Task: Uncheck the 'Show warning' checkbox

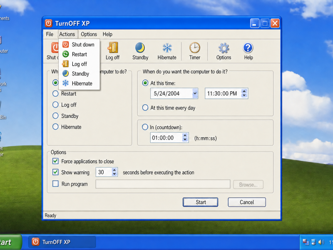Action: coord(55,172)
